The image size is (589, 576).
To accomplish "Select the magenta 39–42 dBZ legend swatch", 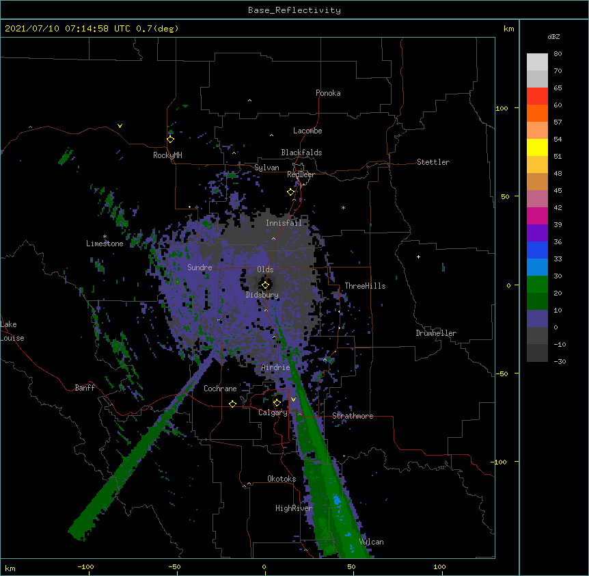I will pos(537,215).
